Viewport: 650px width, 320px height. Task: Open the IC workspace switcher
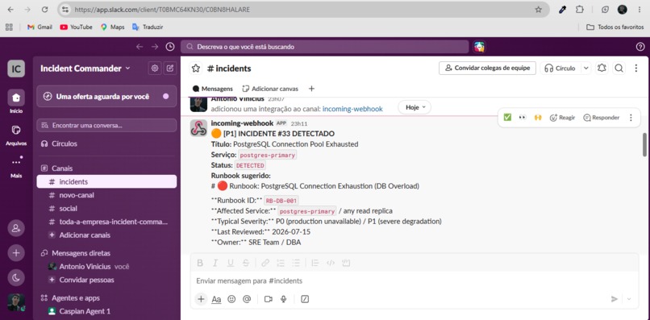16,69
